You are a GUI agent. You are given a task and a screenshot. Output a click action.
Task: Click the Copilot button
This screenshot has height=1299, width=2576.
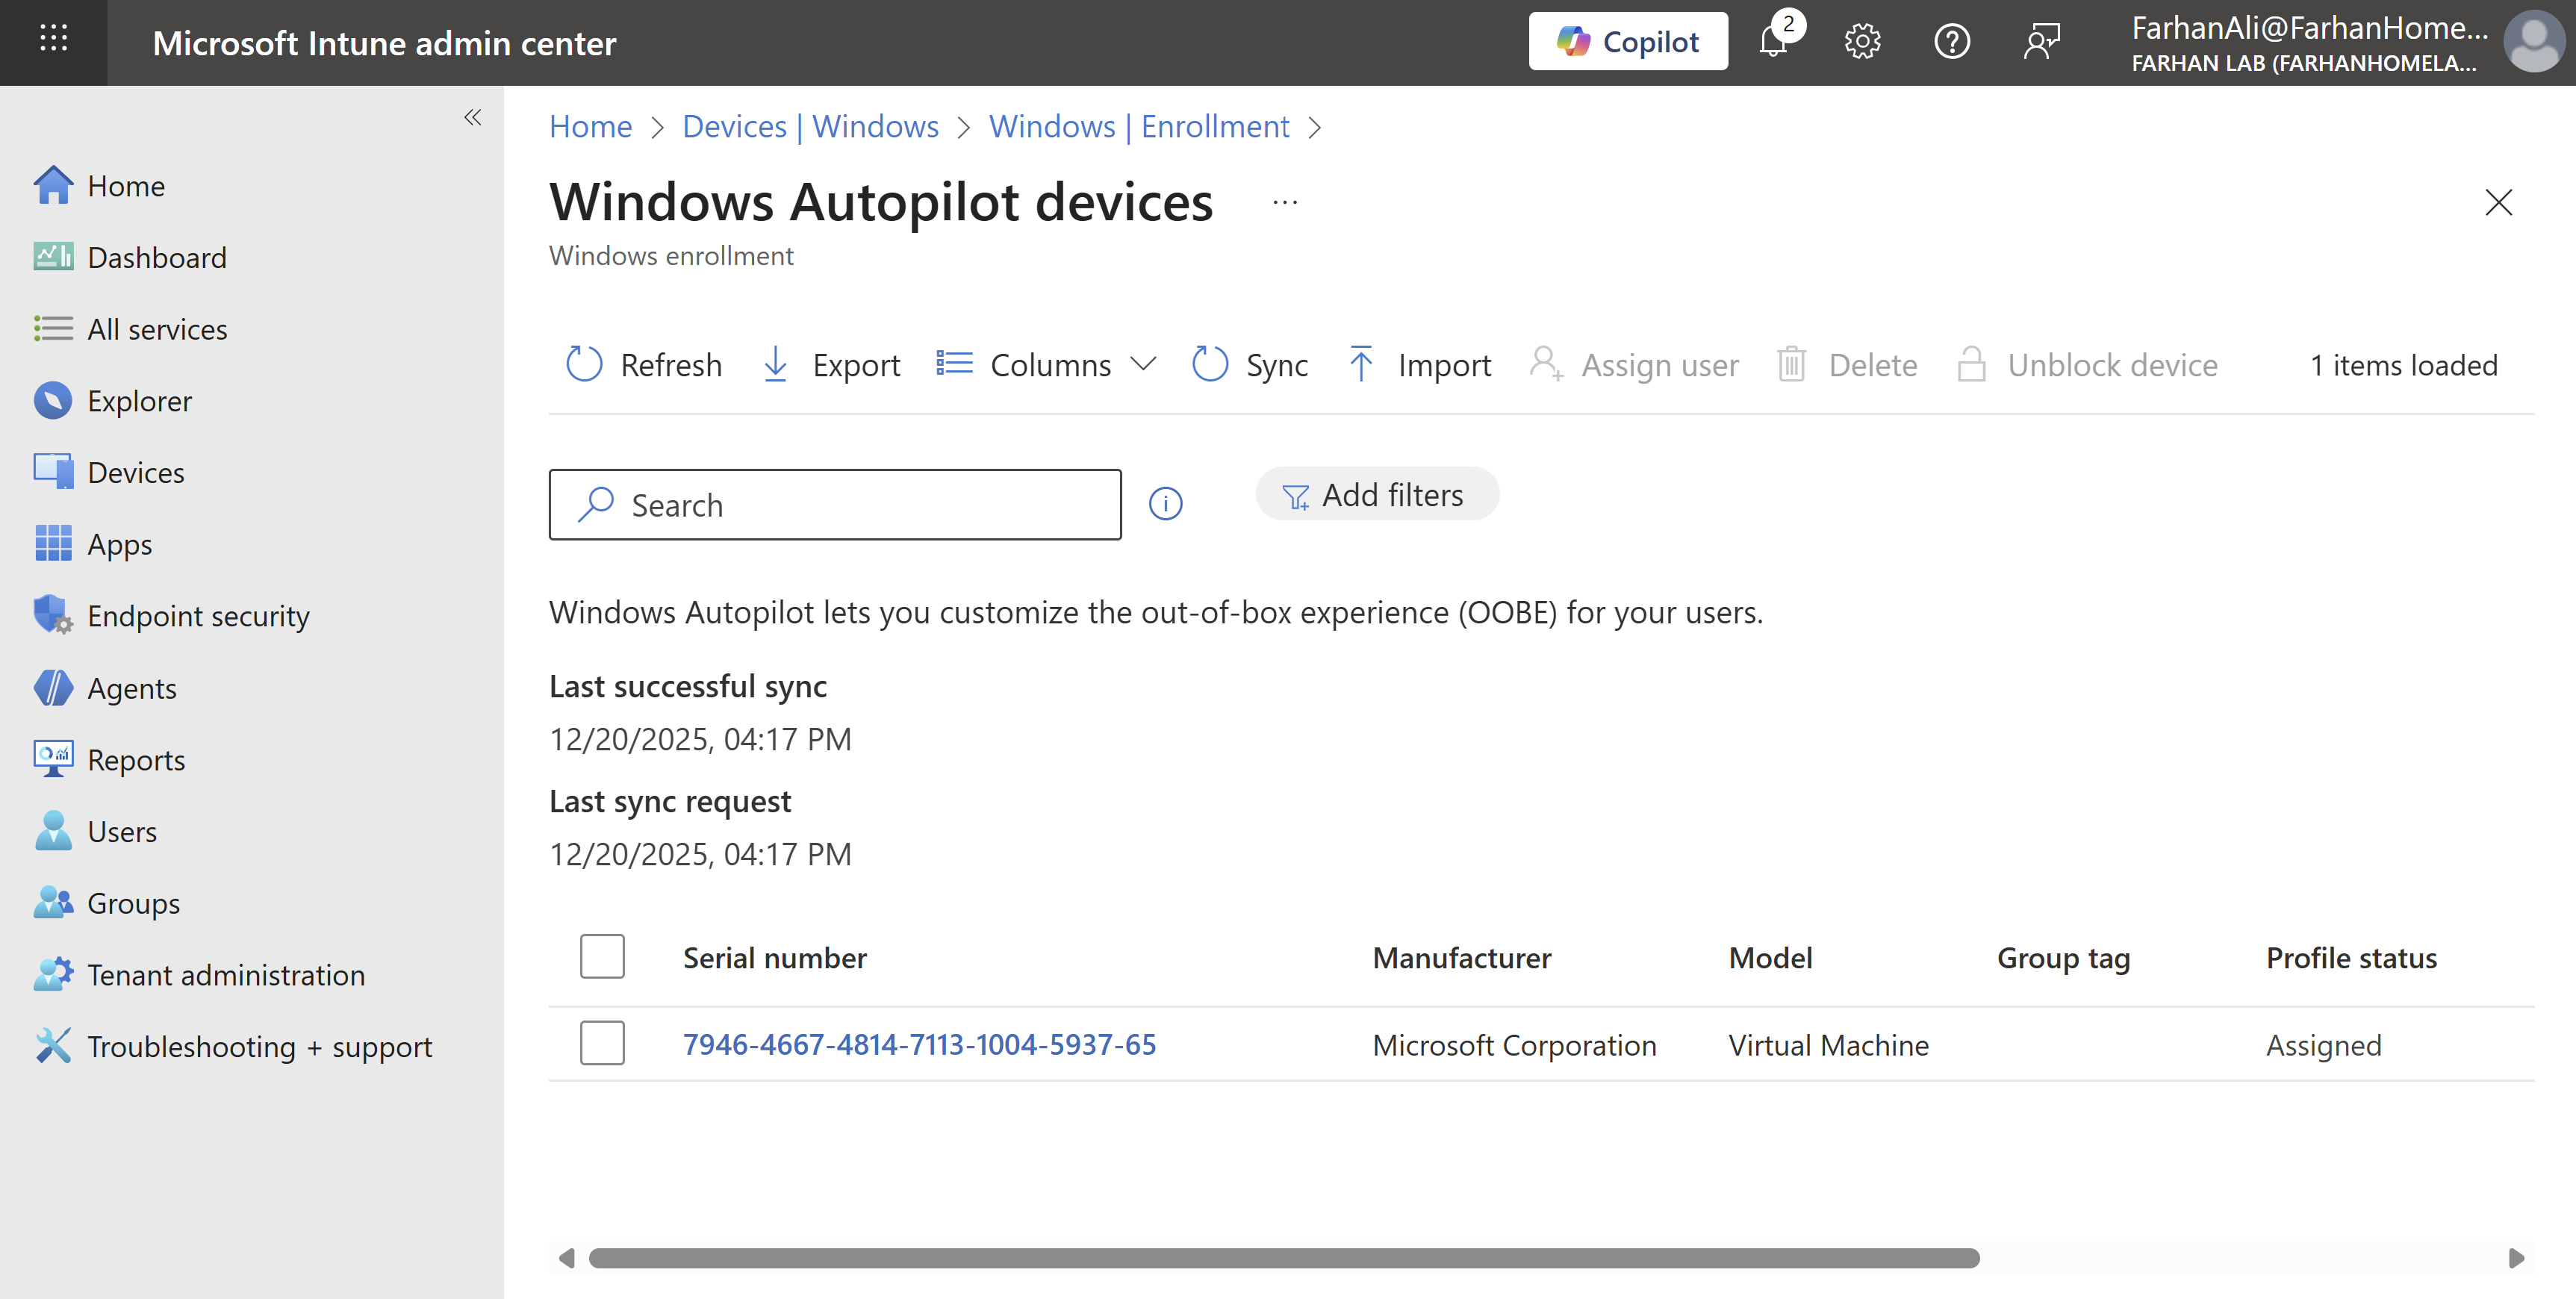(1627, 42)
